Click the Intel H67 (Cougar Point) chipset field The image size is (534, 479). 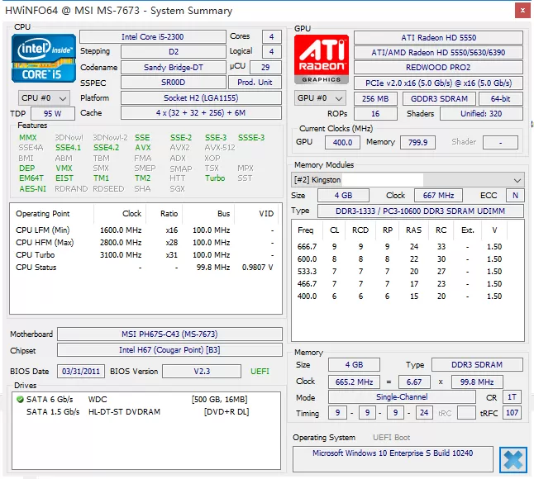click(169, 352)
